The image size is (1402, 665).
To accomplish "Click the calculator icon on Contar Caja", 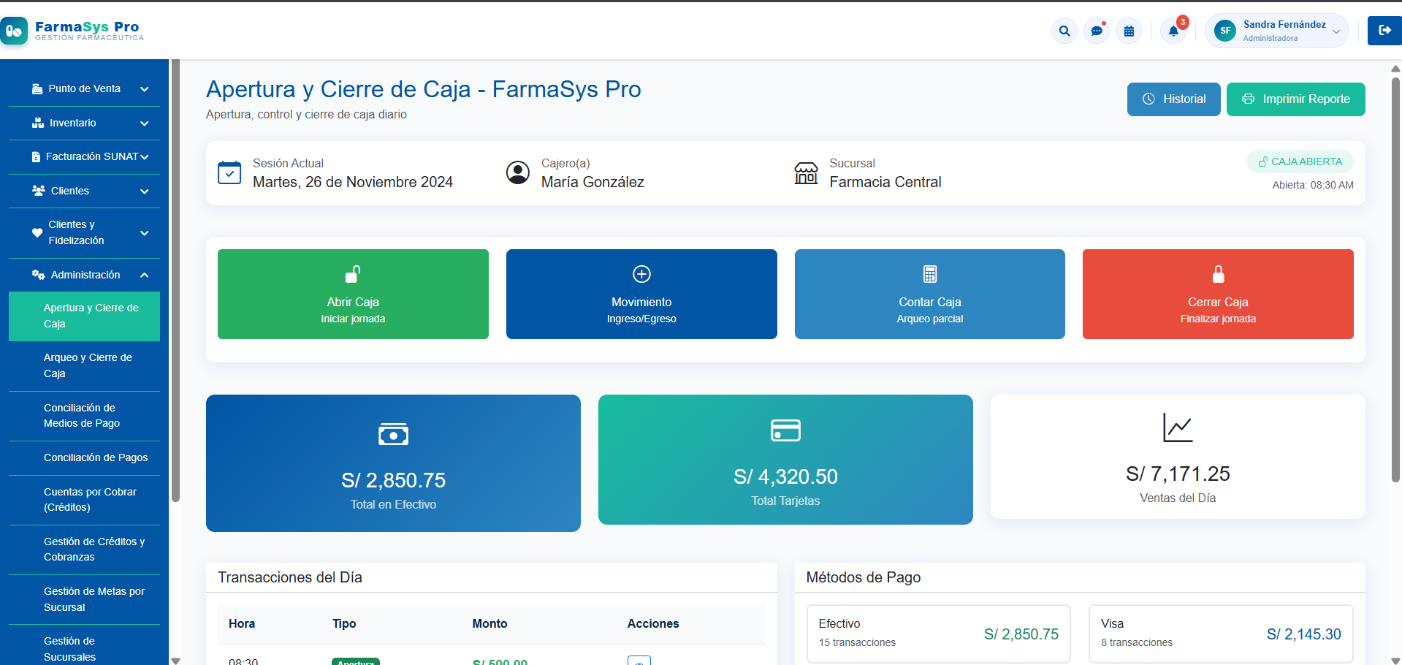I will pyautogui.click(x=929, y=273).
